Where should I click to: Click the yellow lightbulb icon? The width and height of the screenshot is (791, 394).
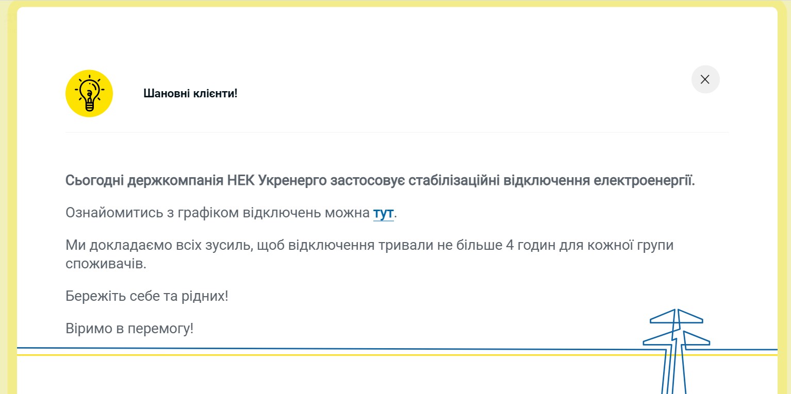89,93
